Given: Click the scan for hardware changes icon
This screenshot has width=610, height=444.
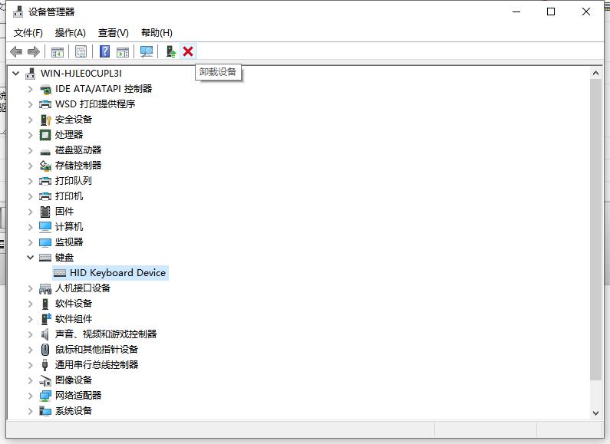Looking at the screenshot, I should click(x=147, y=51).
